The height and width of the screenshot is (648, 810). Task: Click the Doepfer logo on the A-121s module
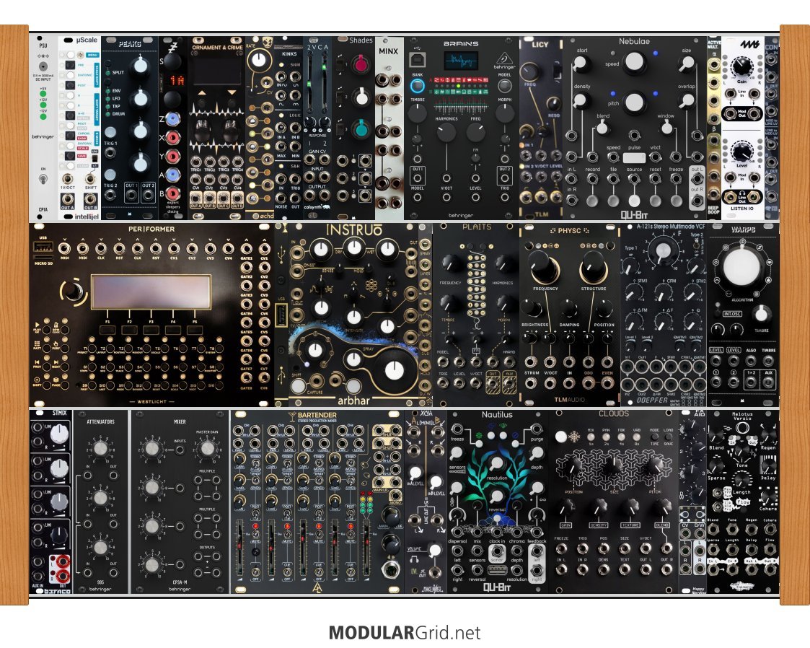tap(651, 400)
